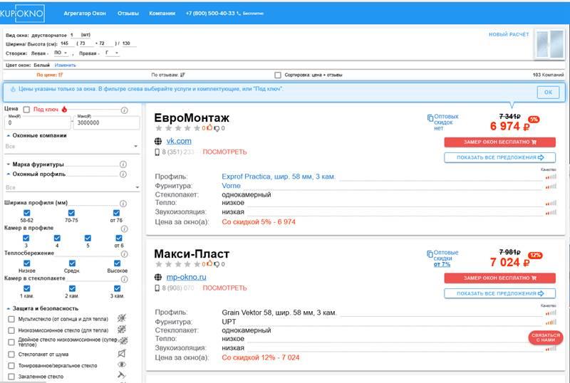Screen dimensions: 570x383
Task: Collapse the Оконный профиль section
Action: [x=36, y=174]
